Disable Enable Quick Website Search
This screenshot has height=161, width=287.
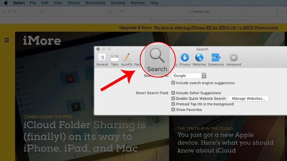[173, 99]
